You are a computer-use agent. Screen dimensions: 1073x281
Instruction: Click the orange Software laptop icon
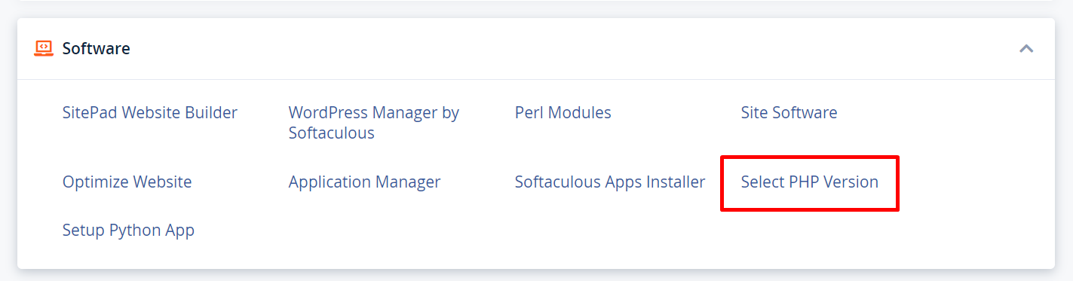coord(44,48)
